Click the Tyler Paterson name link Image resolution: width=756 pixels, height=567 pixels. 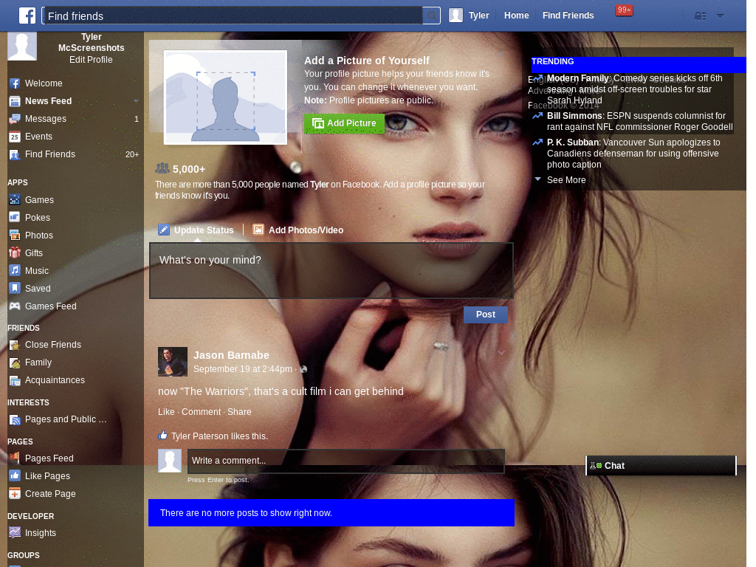tap(199, 436)
